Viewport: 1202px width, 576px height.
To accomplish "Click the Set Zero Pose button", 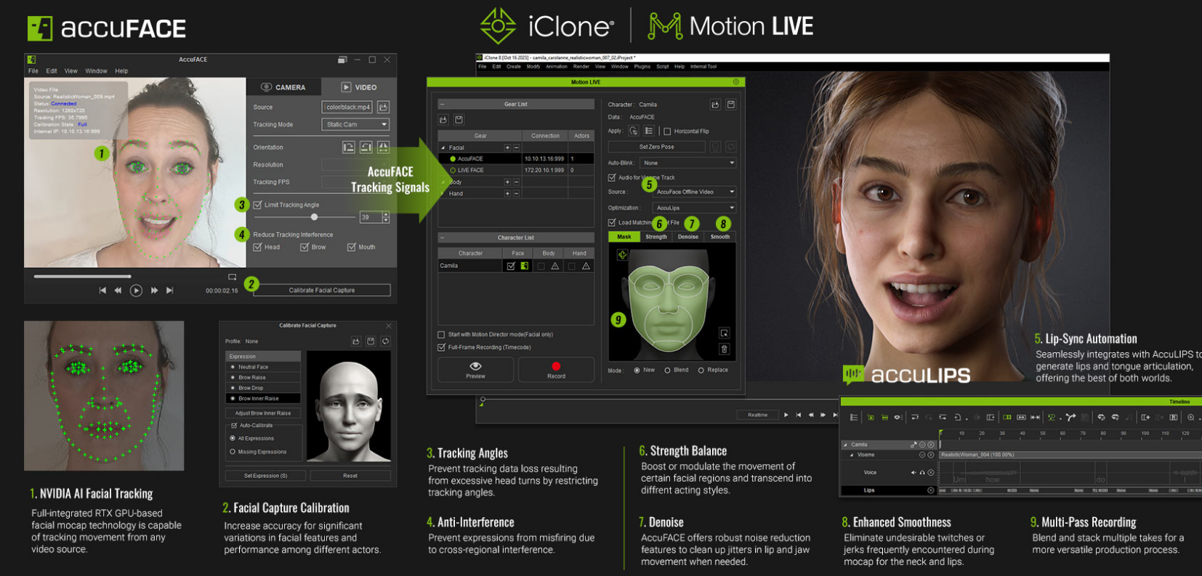I will click(x=656, y=147).
